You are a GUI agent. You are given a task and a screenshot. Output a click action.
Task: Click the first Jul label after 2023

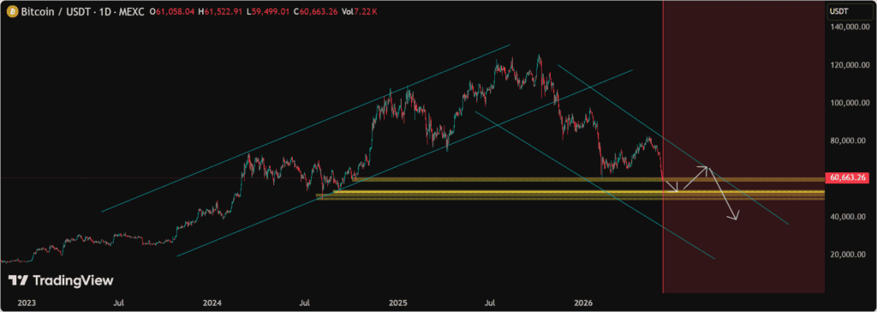[x=118, y=303]
